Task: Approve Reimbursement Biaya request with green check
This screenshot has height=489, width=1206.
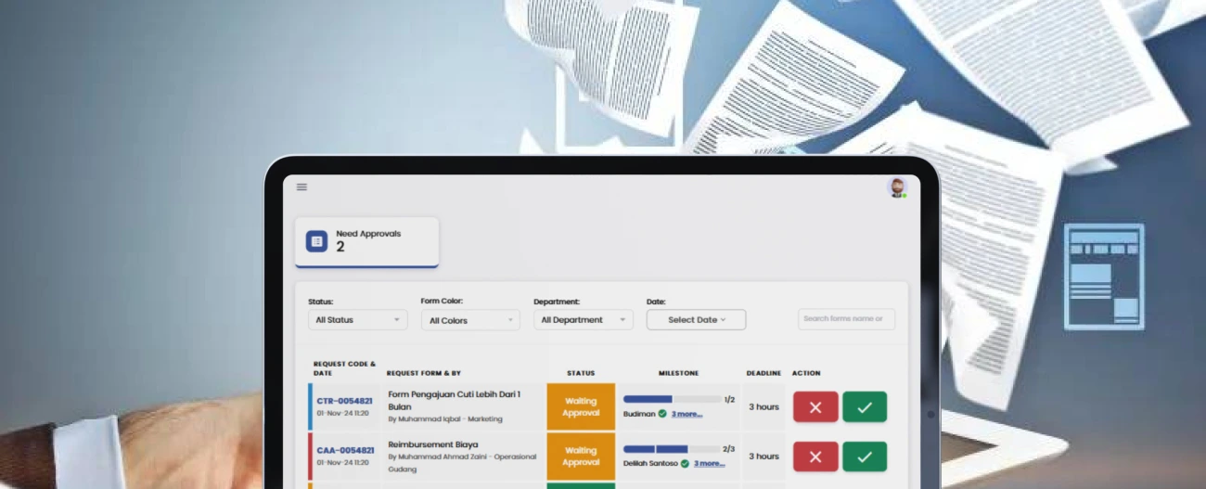Action: coord(865,457)
